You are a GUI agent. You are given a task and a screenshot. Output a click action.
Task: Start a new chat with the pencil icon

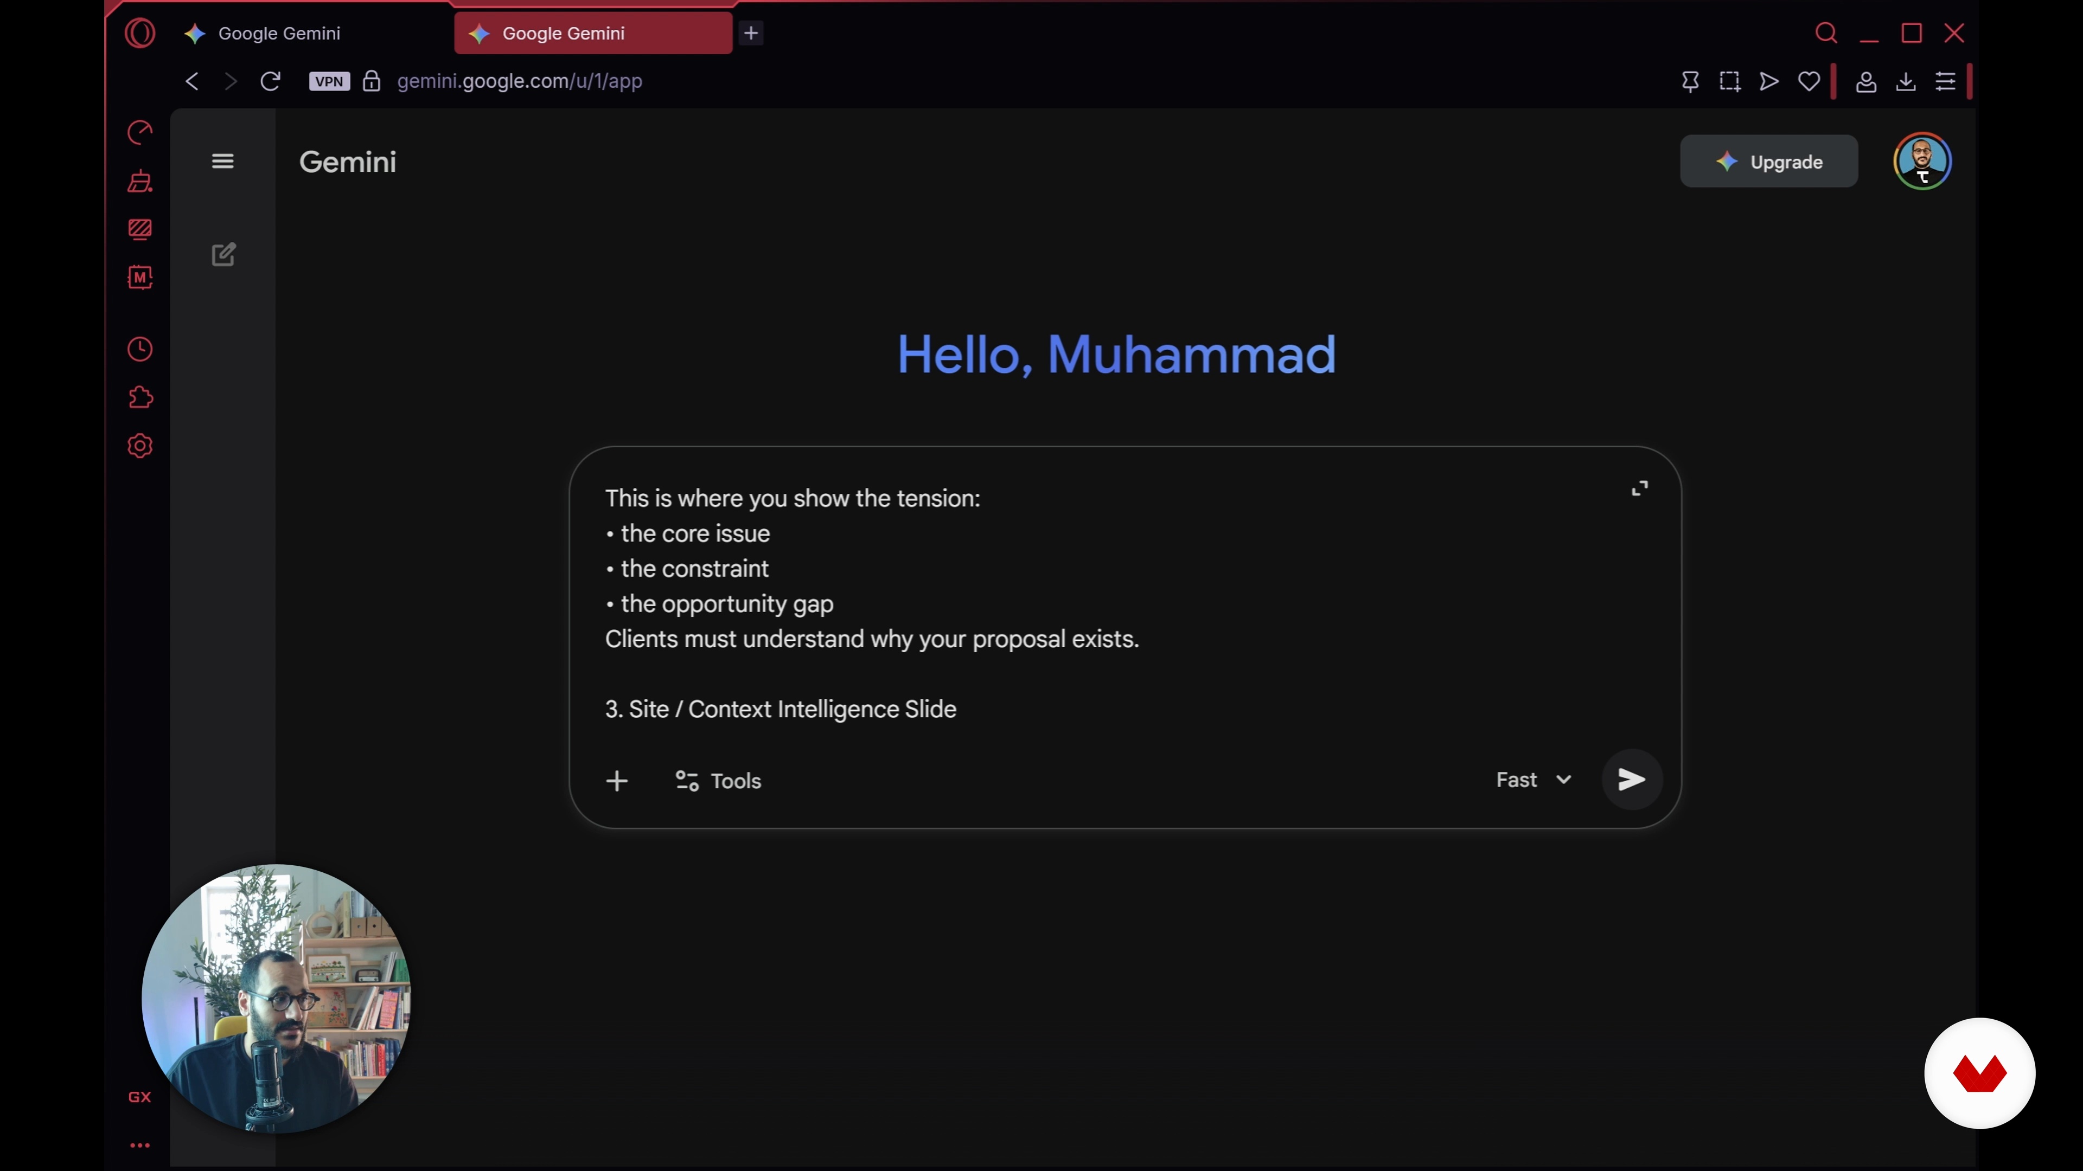(223, 255)
